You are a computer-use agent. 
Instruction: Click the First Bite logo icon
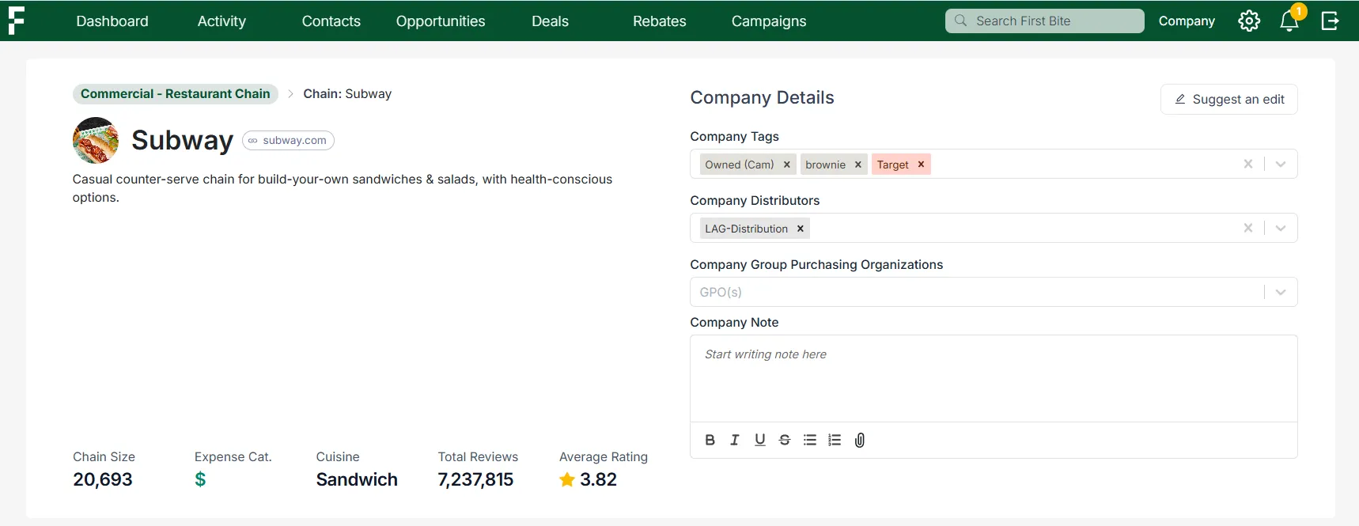click(x=16, y=21)
